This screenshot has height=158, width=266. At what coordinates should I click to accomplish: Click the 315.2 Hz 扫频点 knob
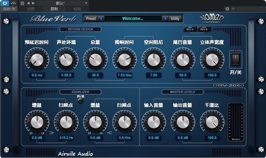[x=66, y=122]
